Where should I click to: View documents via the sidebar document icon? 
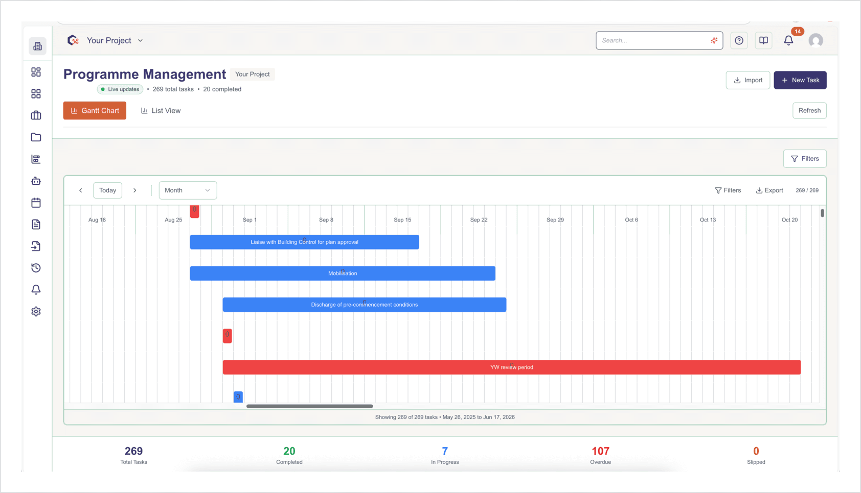36,224
